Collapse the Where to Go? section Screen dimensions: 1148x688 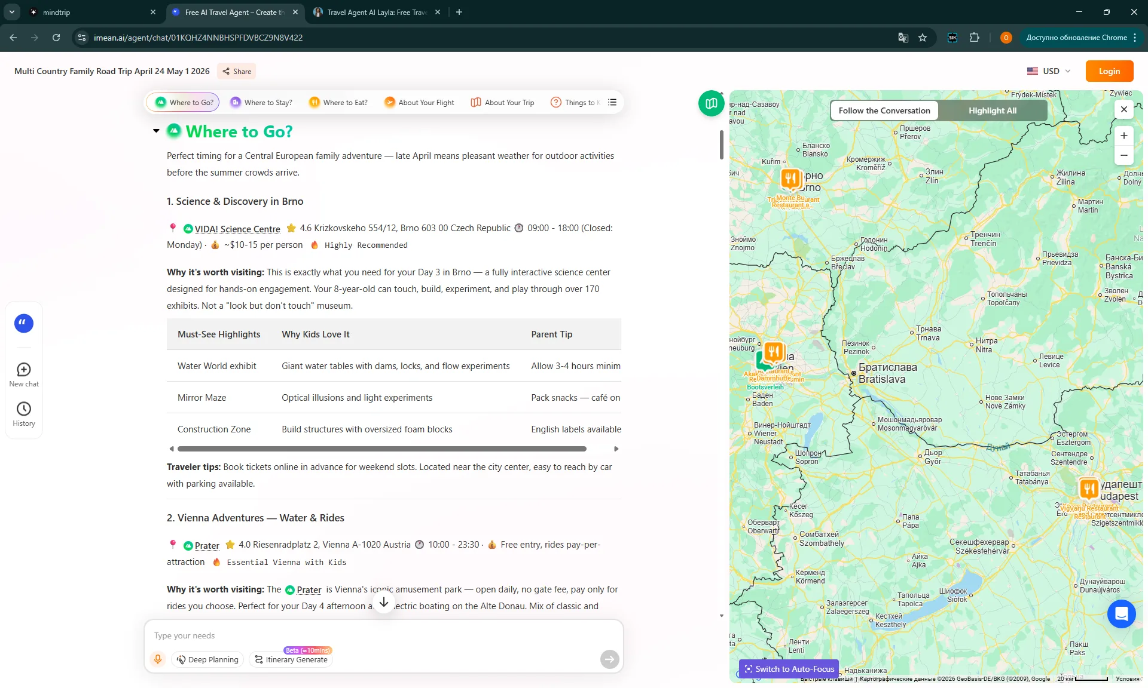click(x=156, y=131)
